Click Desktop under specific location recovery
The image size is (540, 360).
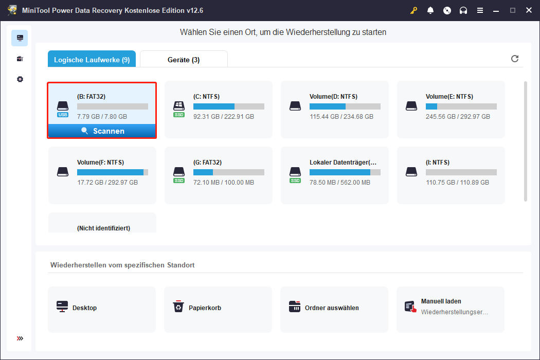(x=102, y=308)
